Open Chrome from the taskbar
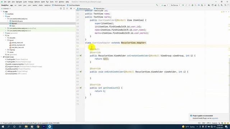 pyautogui.click(x=38, y=126)
